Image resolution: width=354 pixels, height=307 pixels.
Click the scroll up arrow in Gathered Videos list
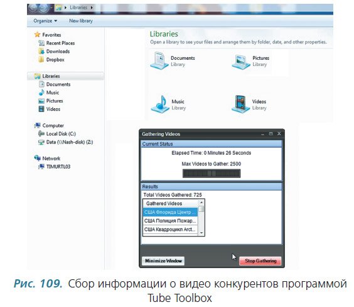click(201, 202)
